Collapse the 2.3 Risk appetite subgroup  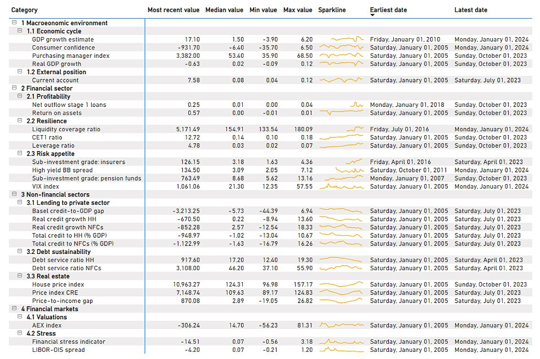(20, 153)
